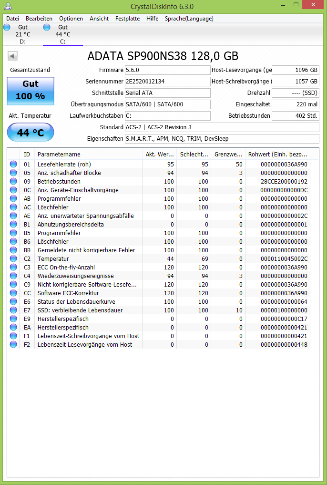The image size is (327, 485).
Task: Click the Grenzwe... column header
Action: tap(228, 154)
